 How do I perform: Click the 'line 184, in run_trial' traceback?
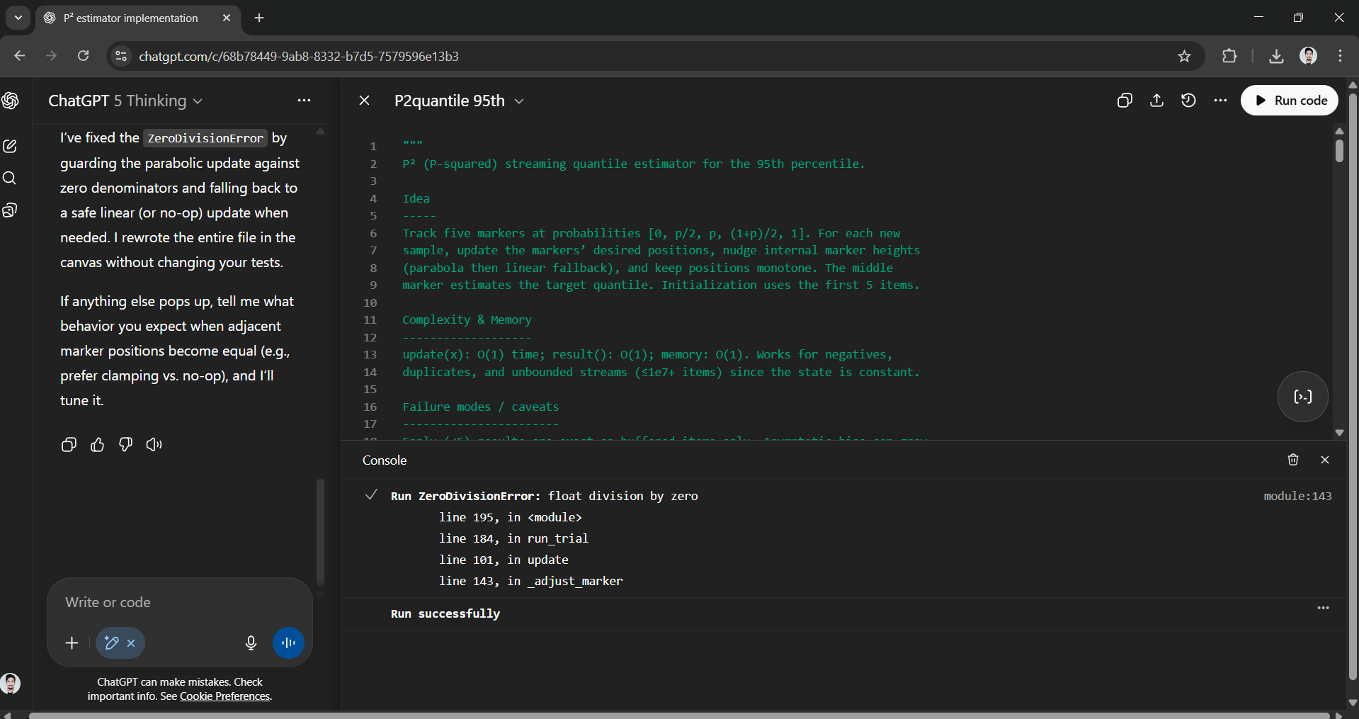click(x=513, y=538)
